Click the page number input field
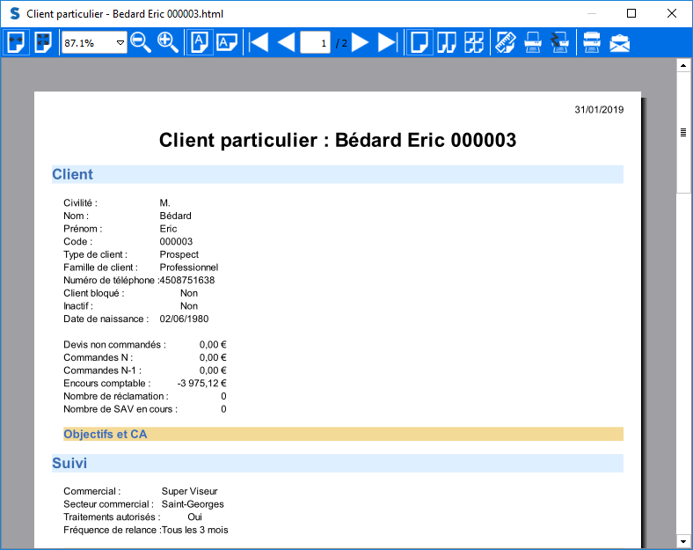Screen dimensions: 693x550 coord(315,43)
